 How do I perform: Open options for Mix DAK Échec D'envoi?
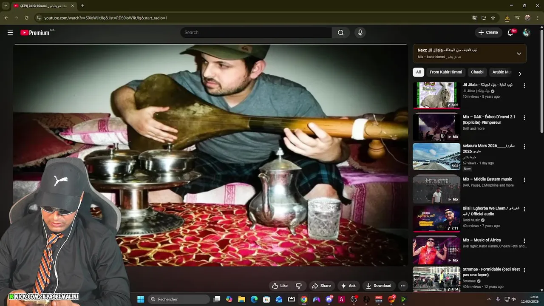point(524,117)
